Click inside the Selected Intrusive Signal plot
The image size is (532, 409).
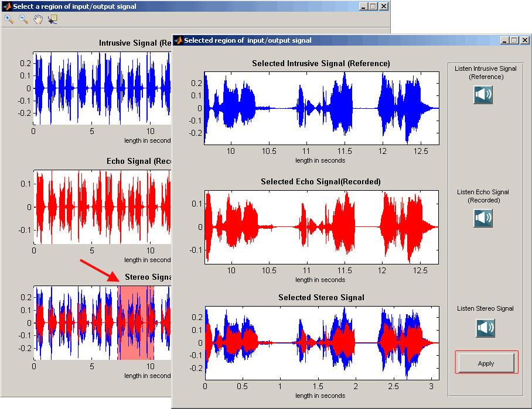pos(322,108)
